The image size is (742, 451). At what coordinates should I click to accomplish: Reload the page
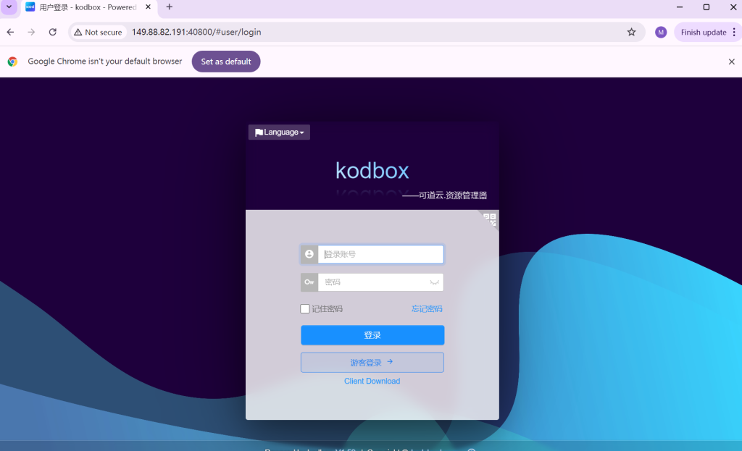tap(52, 32)
